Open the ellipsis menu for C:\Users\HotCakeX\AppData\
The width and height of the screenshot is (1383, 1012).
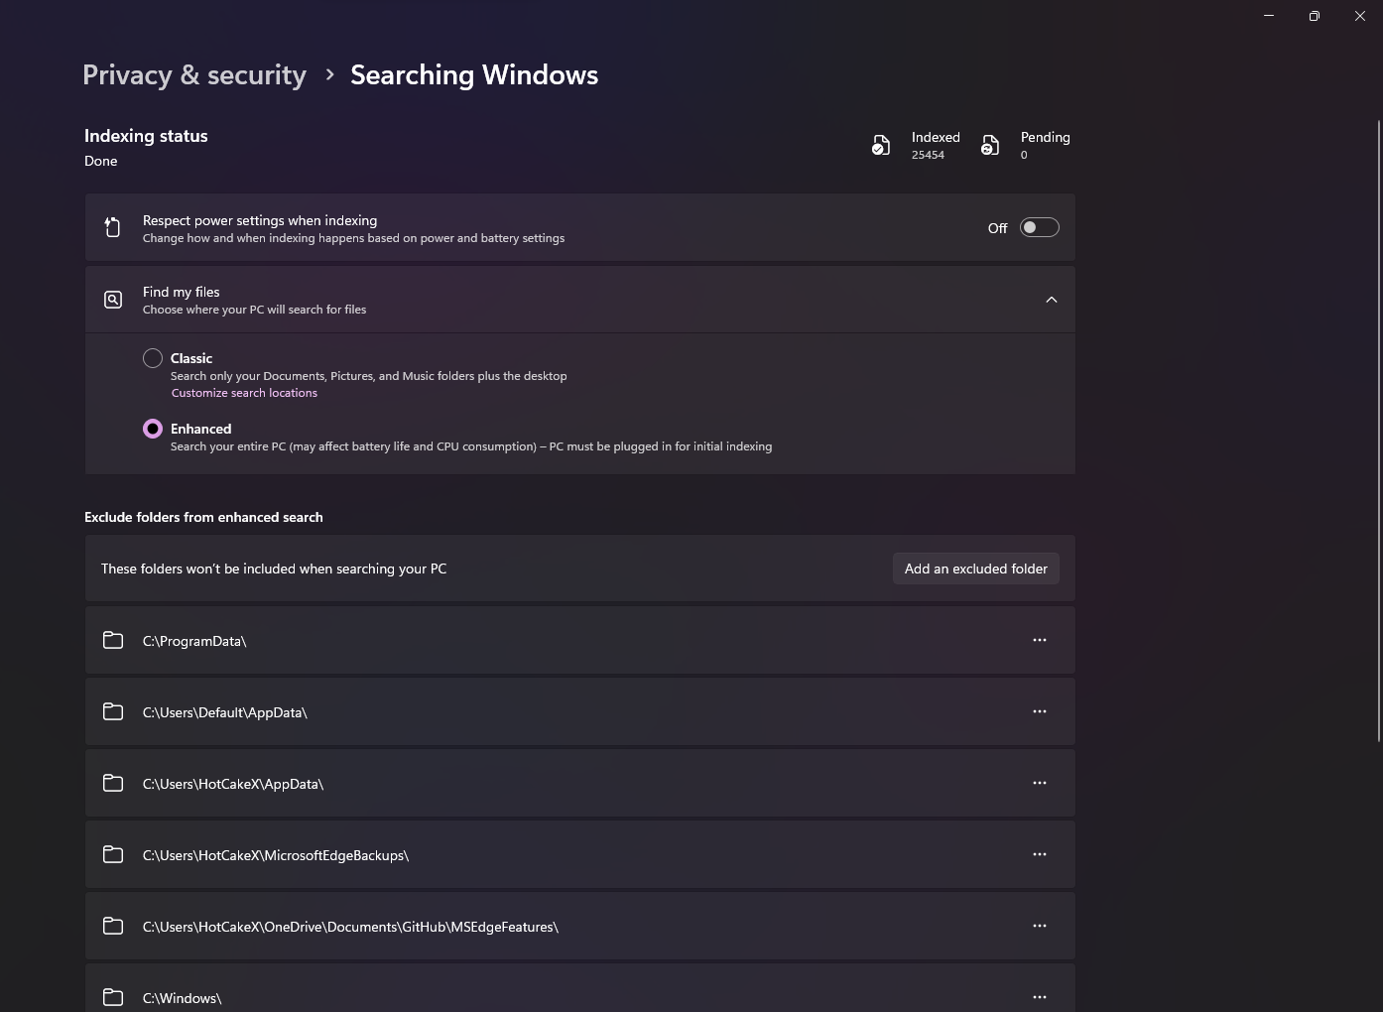pos(1039,783)
